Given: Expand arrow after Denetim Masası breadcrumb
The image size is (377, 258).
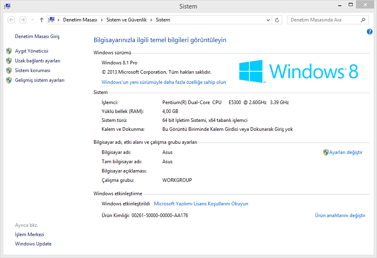Looking at the screenshot, I should 102,20.
